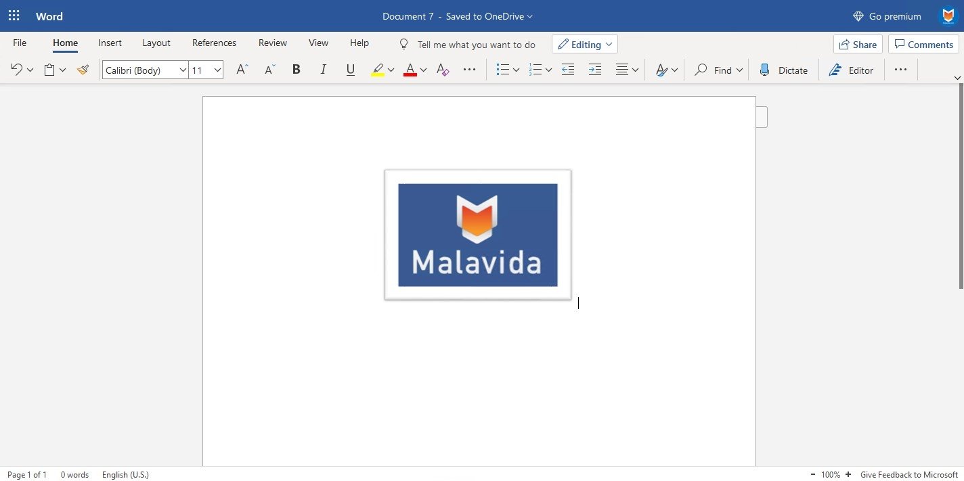Click the Undo arrow icon
964x481 pixels.
point(16,70)
